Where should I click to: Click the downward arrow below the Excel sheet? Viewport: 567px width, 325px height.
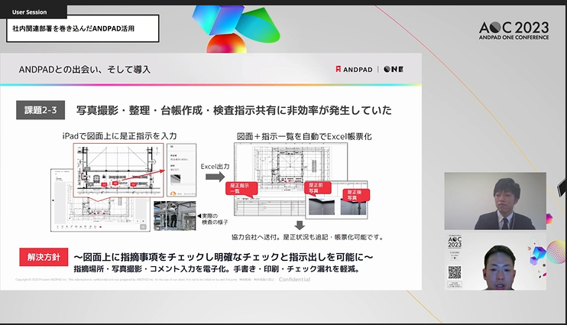[x=300, y=225]
